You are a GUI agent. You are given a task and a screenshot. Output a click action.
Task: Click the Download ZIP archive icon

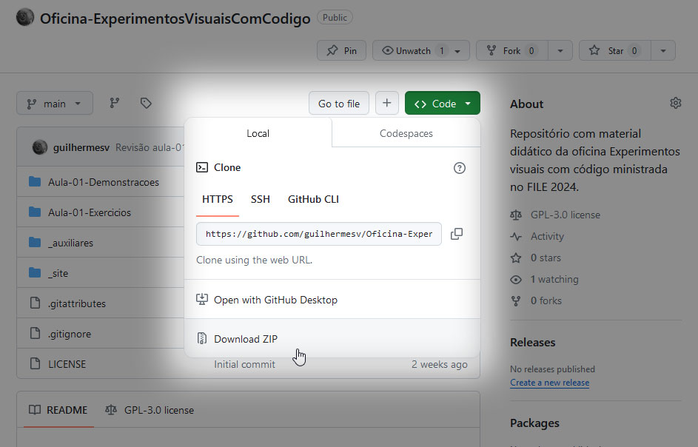(201, 338)
